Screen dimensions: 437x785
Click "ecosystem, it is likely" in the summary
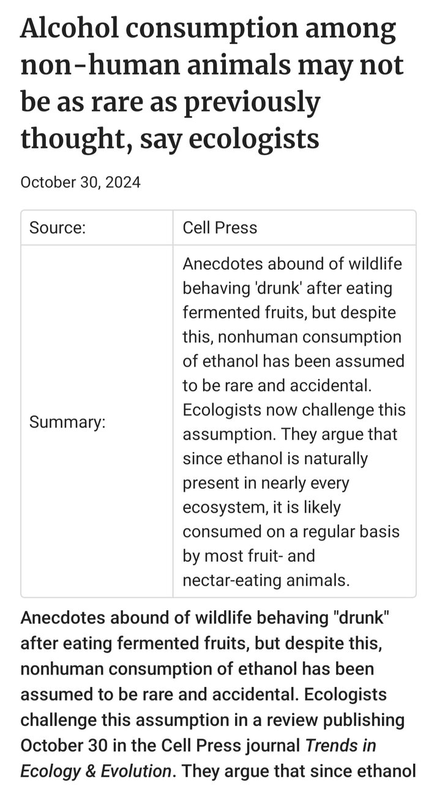pos(261,507)
